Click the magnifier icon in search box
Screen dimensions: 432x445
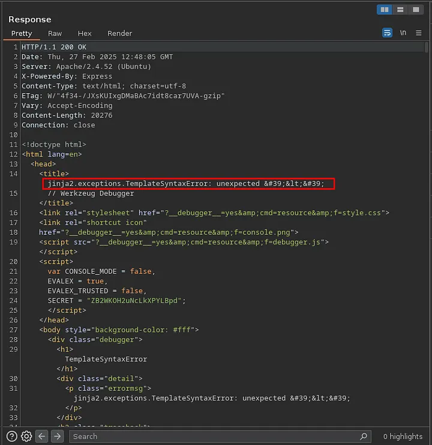pos(364,436)
